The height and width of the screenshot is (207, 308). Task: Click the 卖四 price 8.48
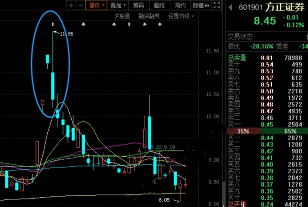(x=267, y=104)
